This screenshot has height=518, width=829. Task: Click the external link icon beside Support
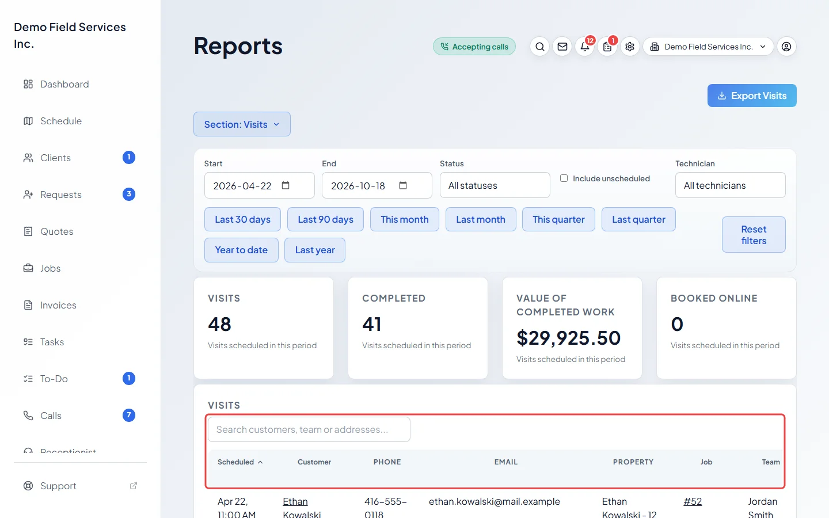[x=134, y=486]
